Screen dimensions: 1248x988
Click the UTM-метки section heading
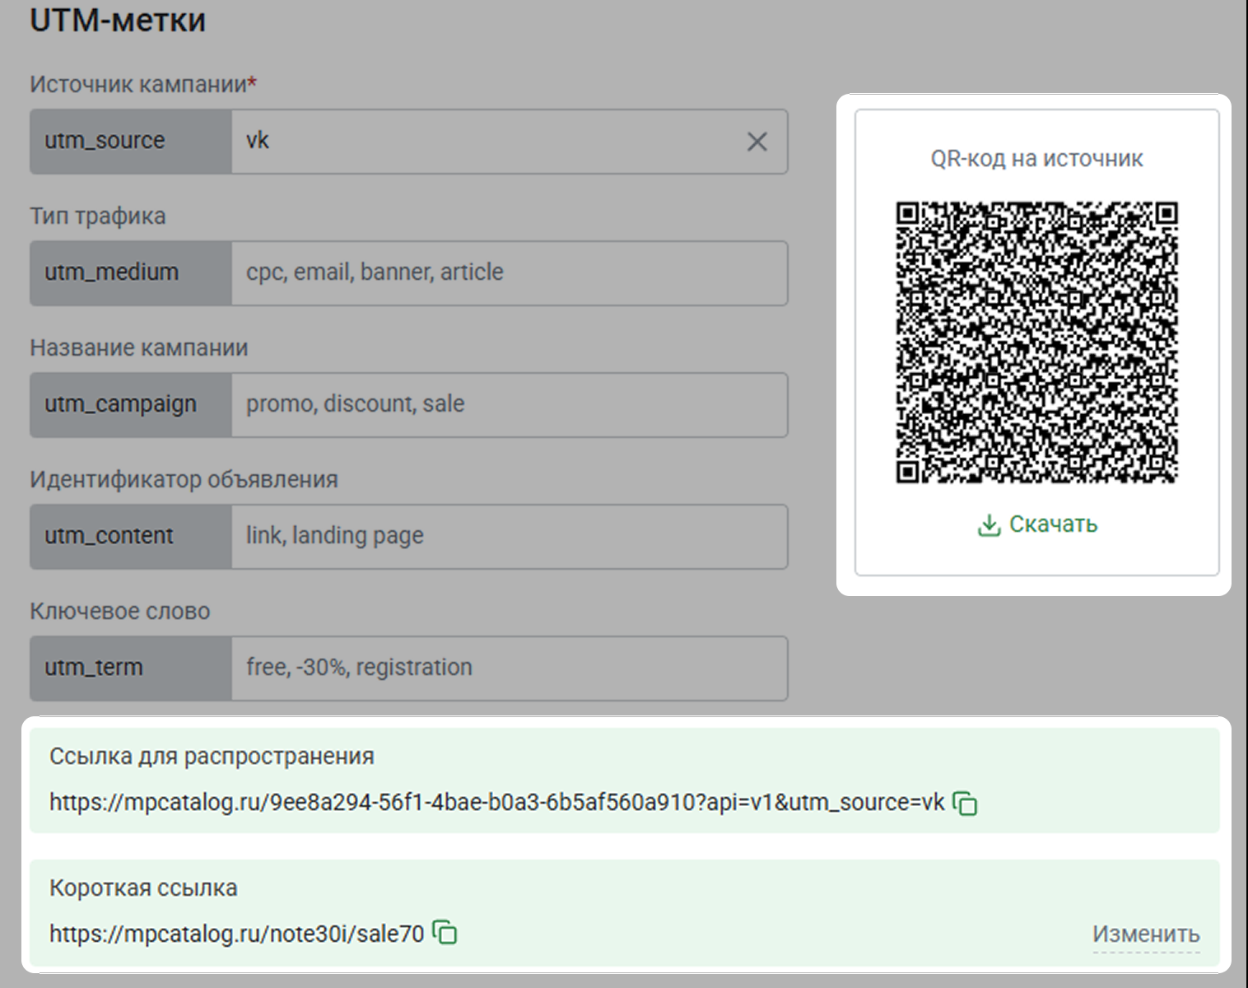coord(118,21)
